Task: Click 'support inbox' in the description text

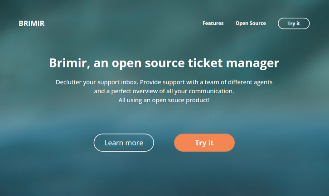Action: [x=119, y=83]
